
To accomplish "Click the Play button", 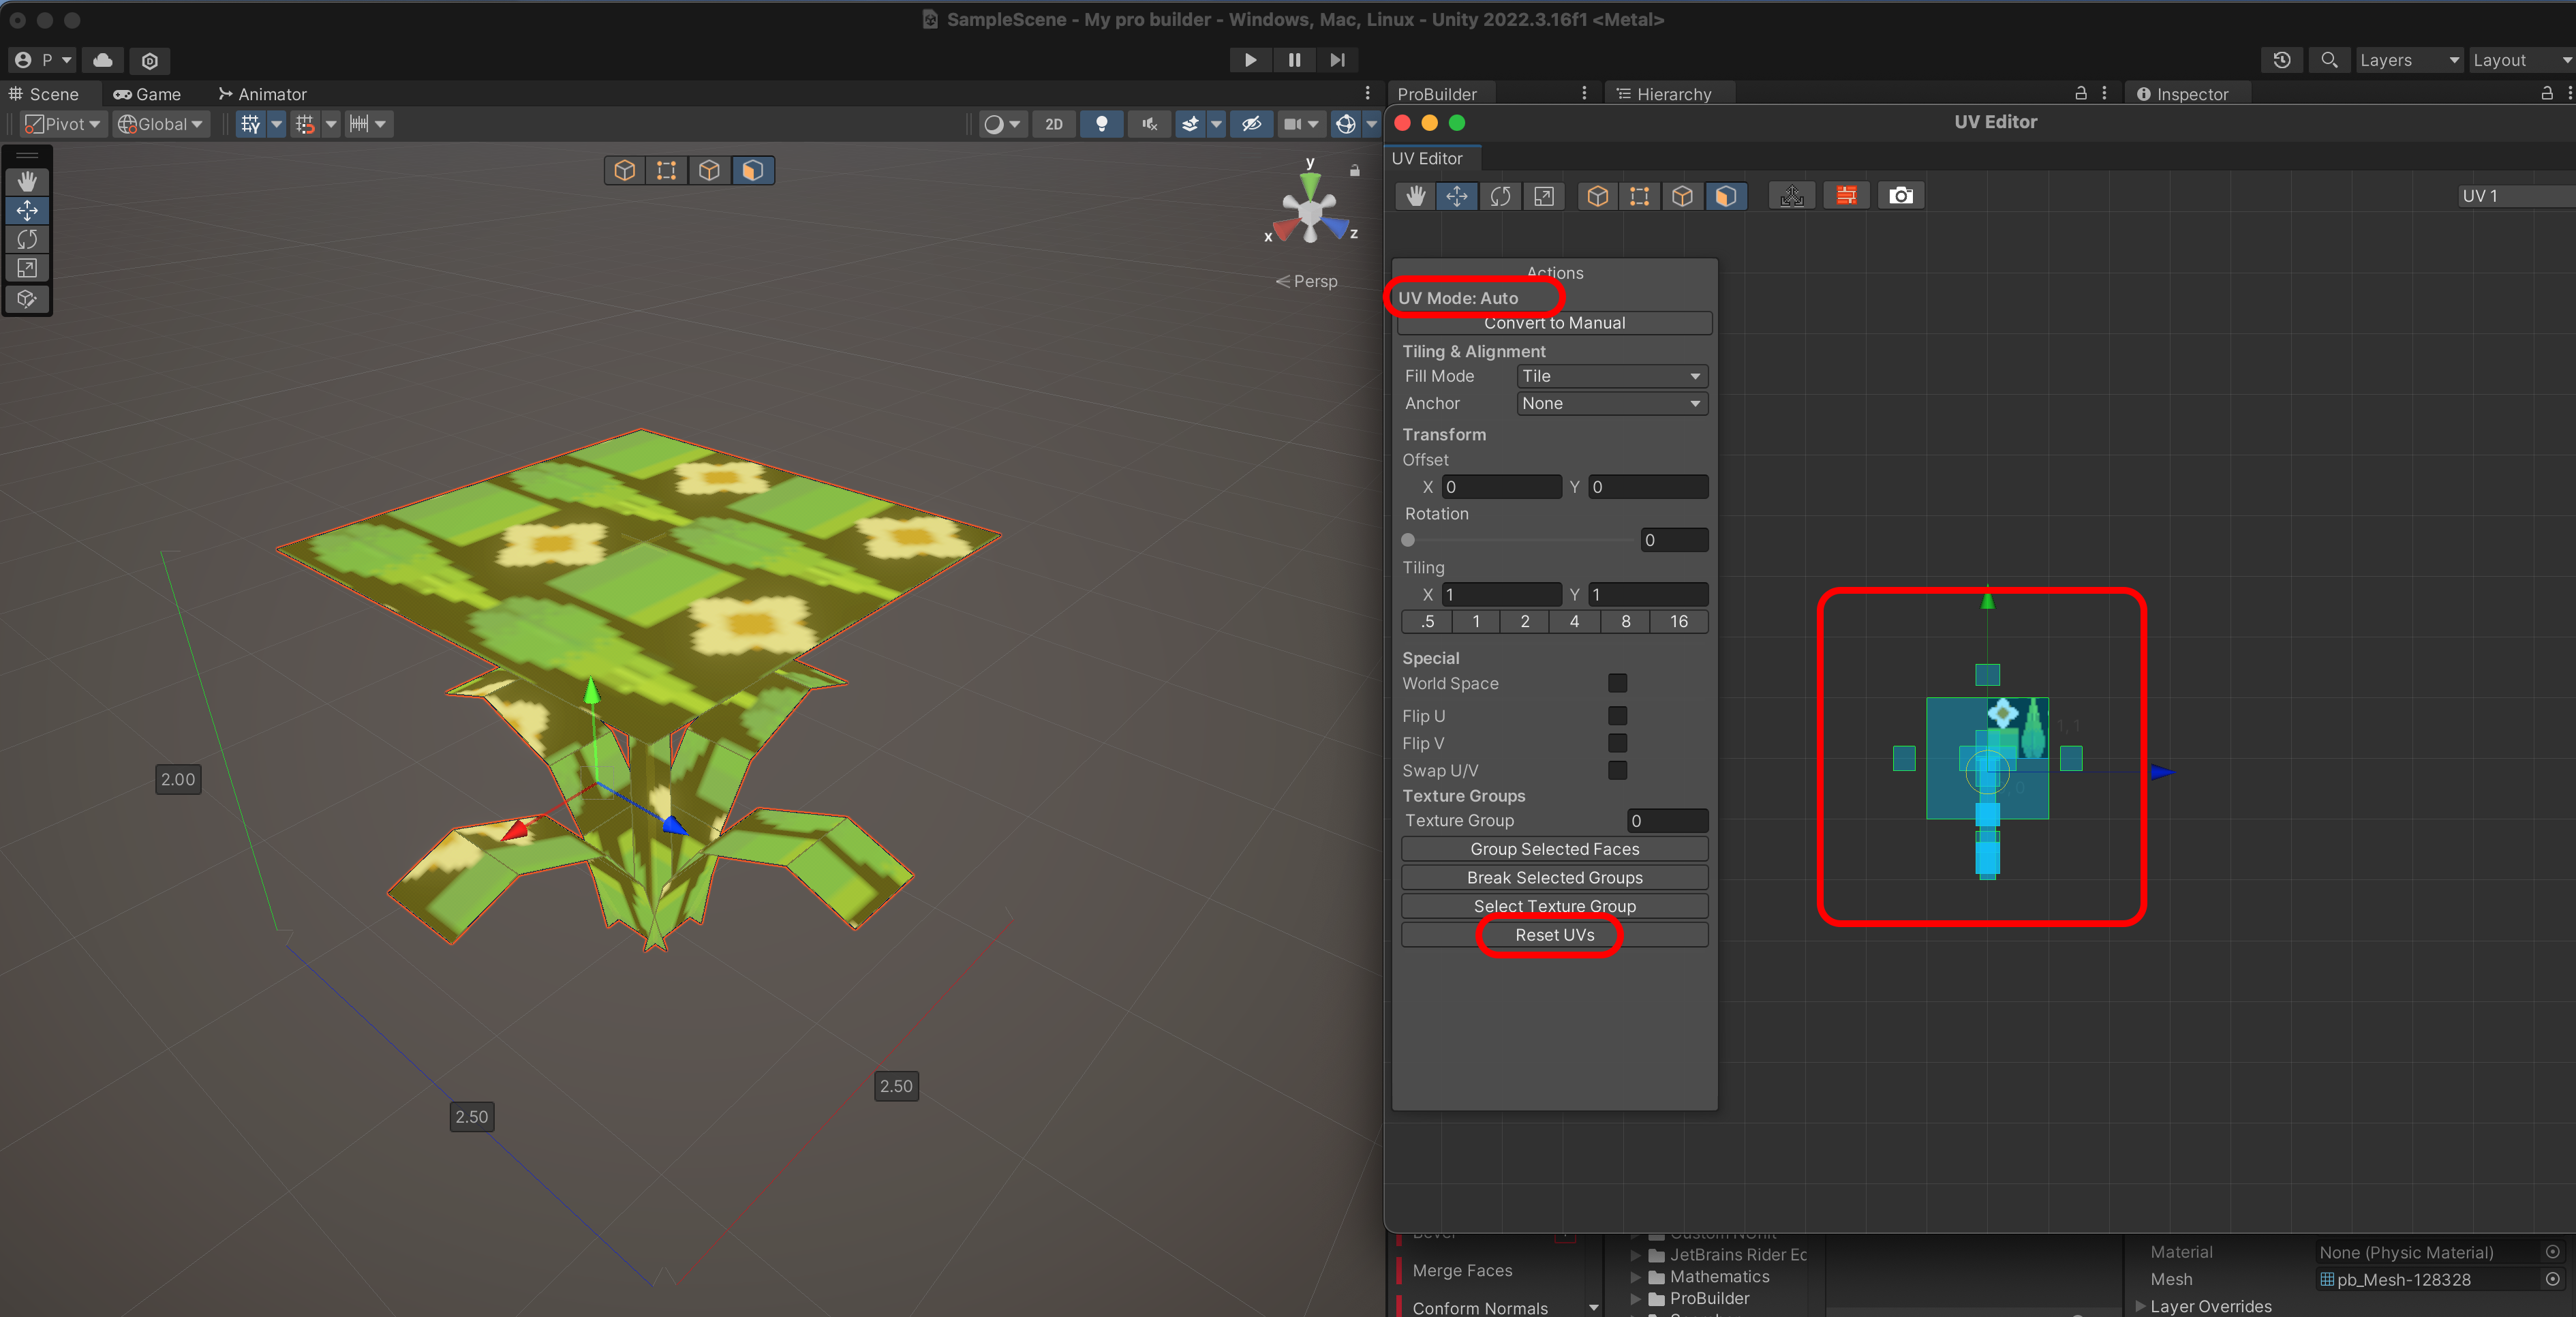I will [1250, 60].
